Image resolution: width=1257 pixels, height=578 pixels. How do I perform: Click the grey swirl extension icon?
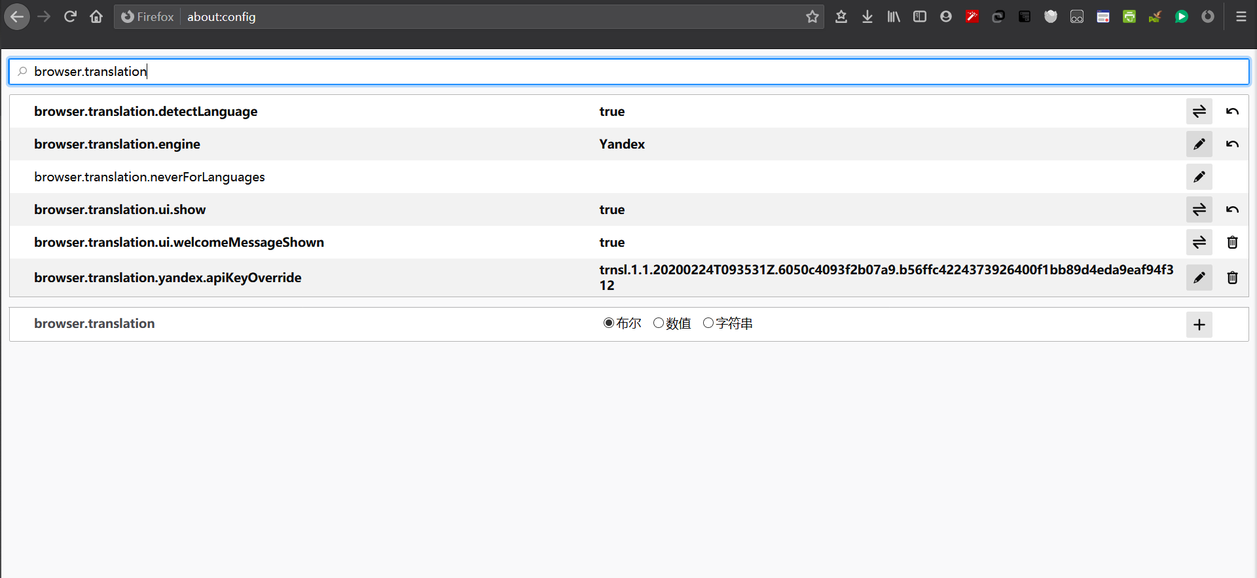(x=1208, y=16)
